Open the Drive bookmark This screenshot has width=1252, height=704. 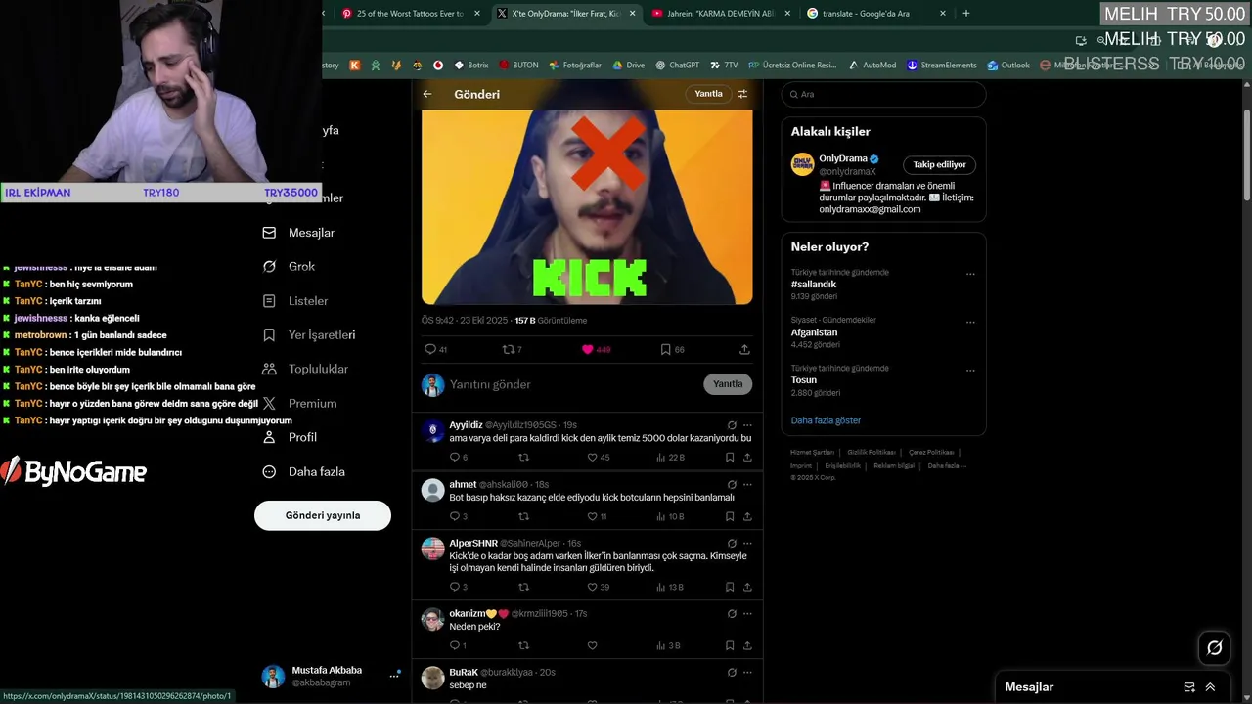pyautogui.click(x=628, y=66)
